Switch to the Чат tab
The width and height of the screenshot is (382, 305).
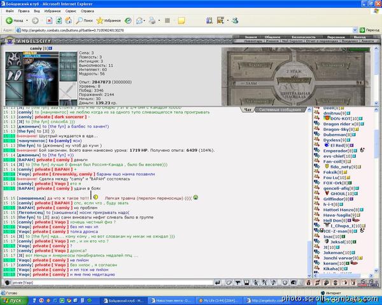click(x=248, y=110)
